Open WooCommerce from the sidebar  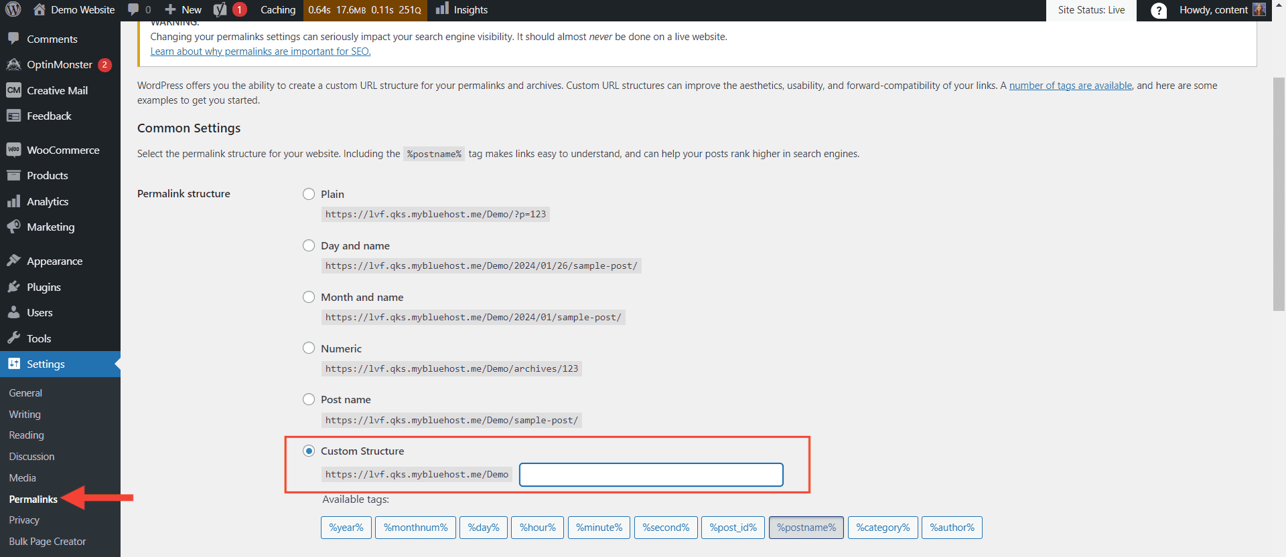click(62, 150)
